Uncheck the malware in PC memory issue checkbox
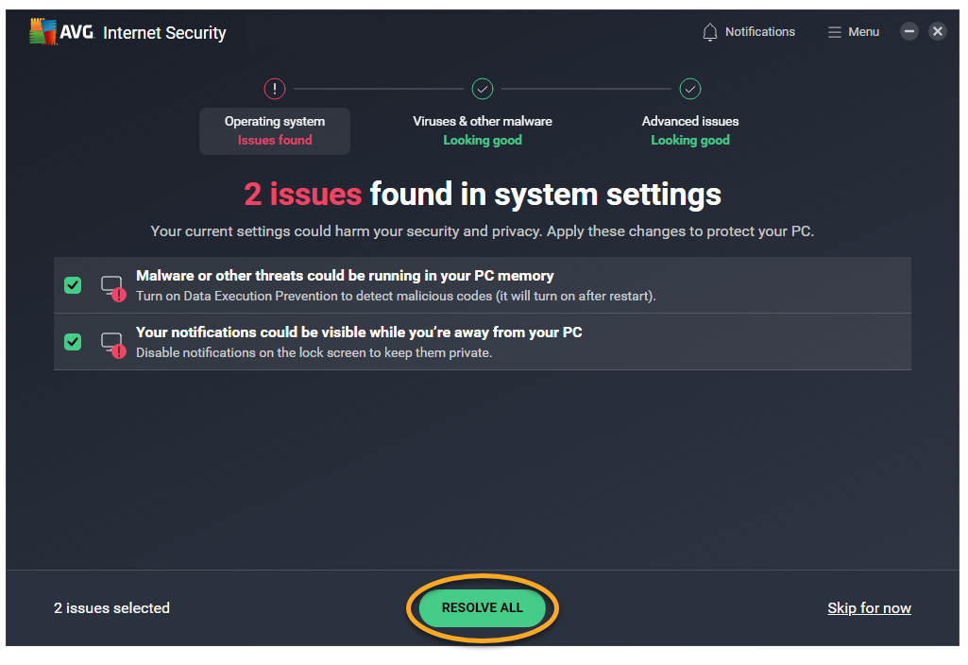Viewport: 968px width, 665px height. 73,285
